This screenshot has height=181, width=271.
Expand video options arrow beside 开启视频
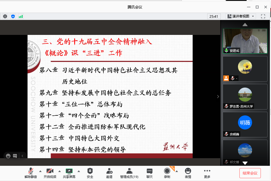59,171
